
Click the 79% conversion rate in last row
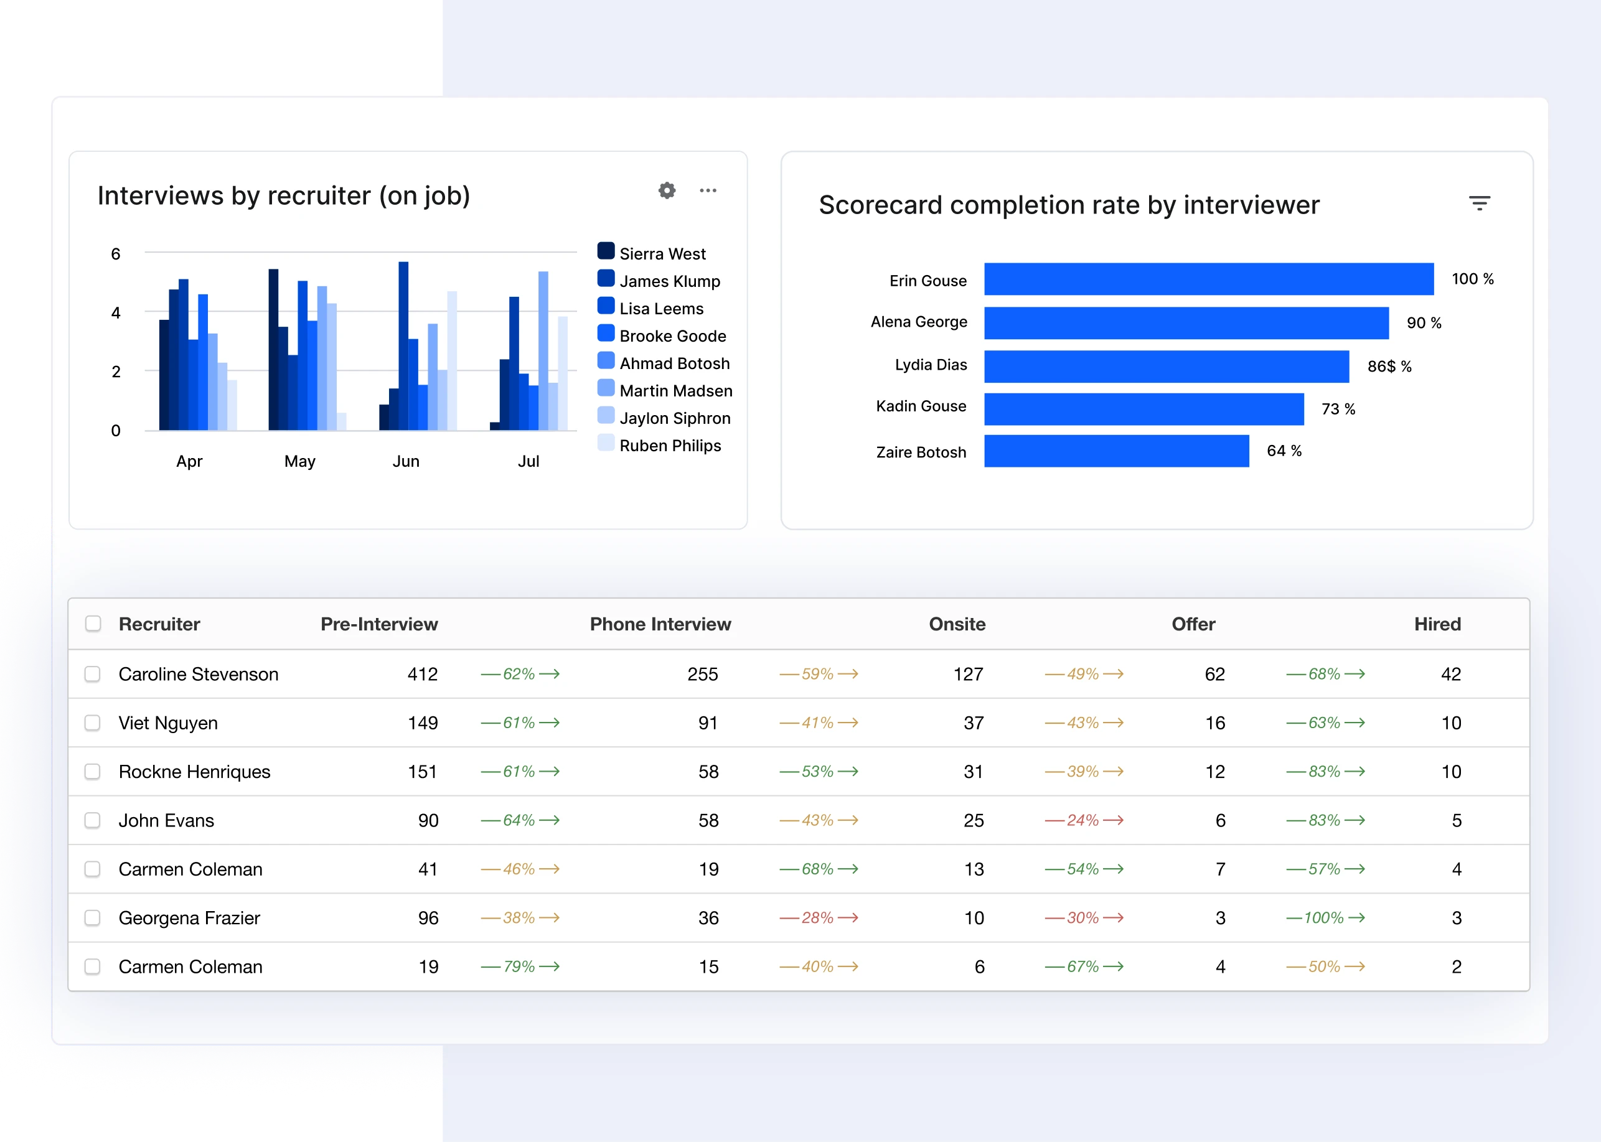(519, 966)
